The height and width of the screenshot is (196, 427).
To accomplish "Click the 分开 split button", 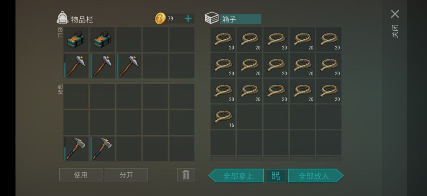I will (127, 175).
